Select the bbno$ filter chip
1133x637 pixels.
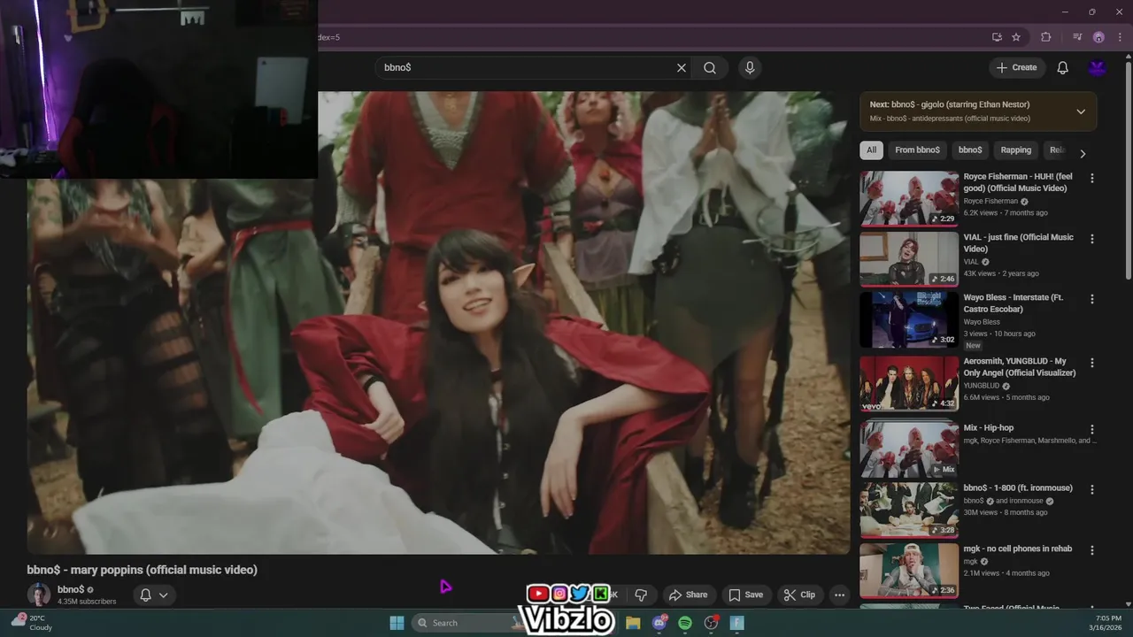[970, 150]
